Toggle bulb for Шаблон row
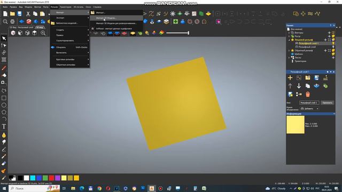This screenshot has height=192, width=342. tap(333, 54)
